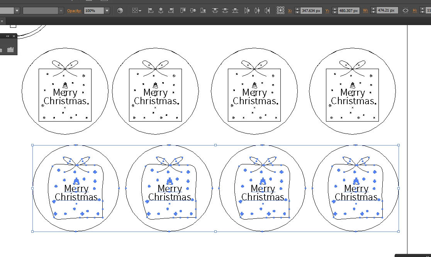Click the Opacity label link
The height and width of the screenshot is (257, 431).
point(74,11)
